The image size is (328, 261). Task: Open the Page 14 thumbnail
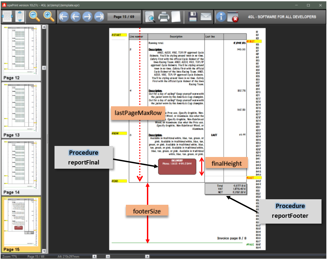tap(21, 167)
